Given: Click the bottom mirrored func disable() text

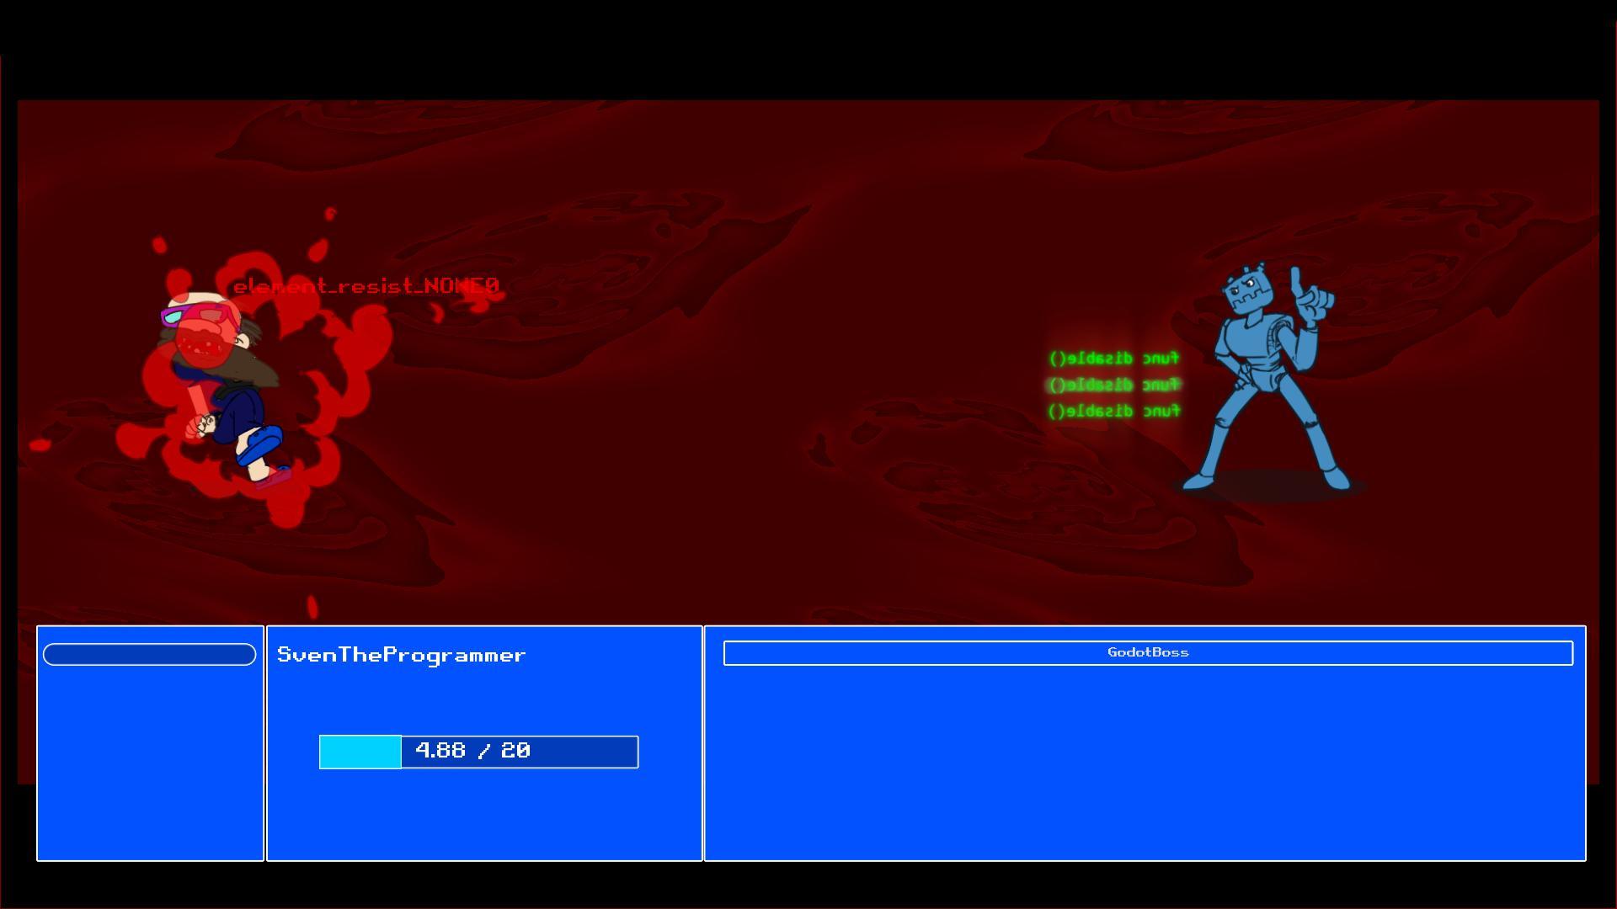Looking at the screenshot, I should click(x=1113, y=412).
